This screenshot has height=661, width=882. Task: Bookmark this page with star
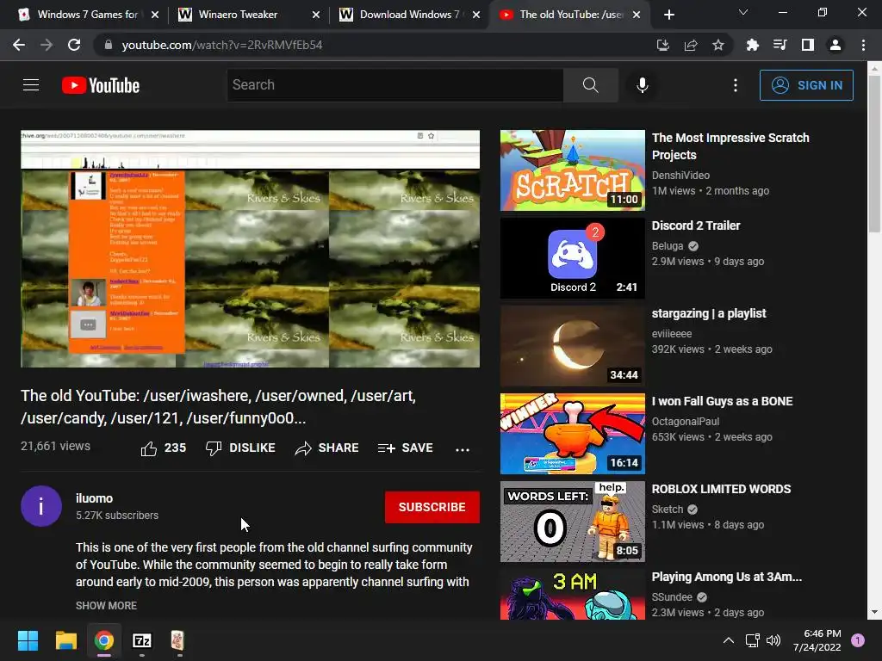pos(718,45)
